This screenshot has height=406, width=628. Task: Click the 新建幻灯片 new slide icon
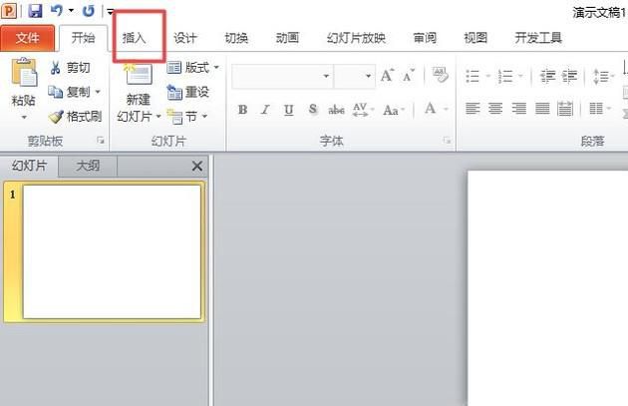tap(139, 75)
